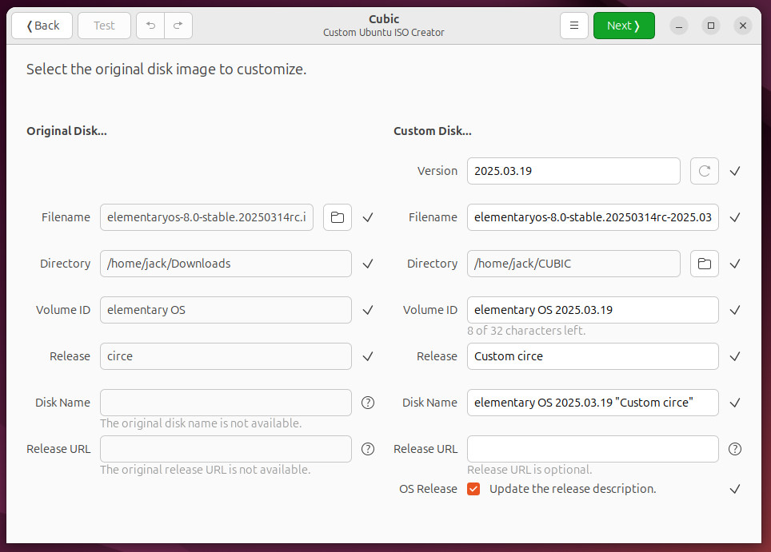Click checkmark beside custom Filename
This screenshot has height=552, width=771.
[x=735, y=217]
